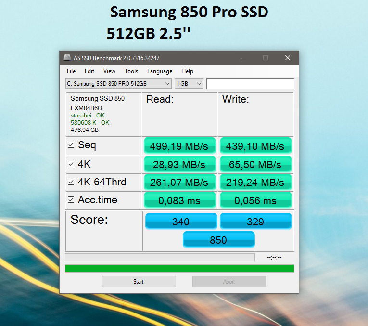Click the Score: label
The image size is (368, 326).
89,220
